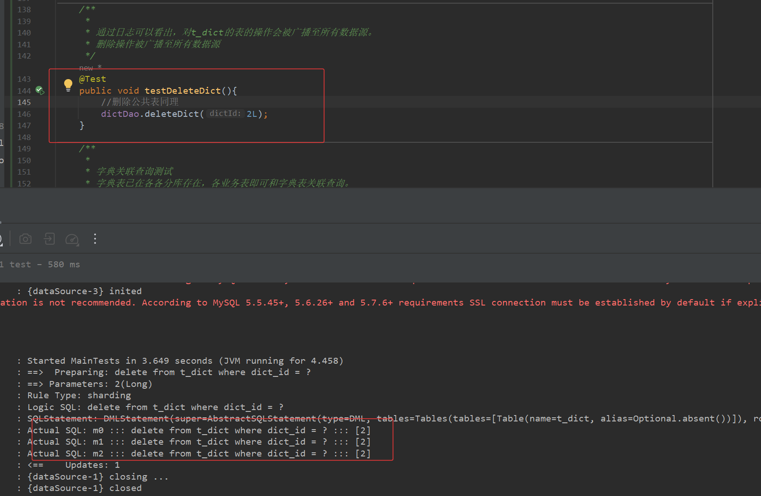Click the profiler gauge icon in run toolbar
The image size is (761, 496).
(x=72, y=239)
